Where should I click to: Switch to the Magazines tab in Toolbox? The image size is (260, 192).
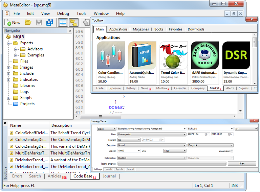(141, 29)
